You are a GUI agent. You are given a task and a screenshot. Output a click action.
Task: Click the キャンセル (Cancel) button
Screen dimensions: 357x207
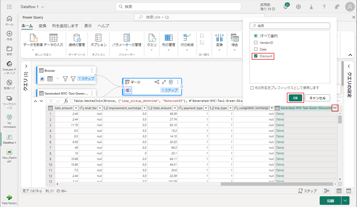click(x=317, y=98)
